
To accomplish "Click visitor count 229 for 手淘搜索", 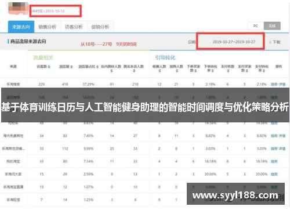I will tap(42, 84).
